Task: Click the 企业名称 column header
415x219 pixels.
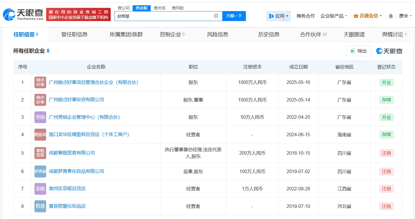Action: point(96,67)
